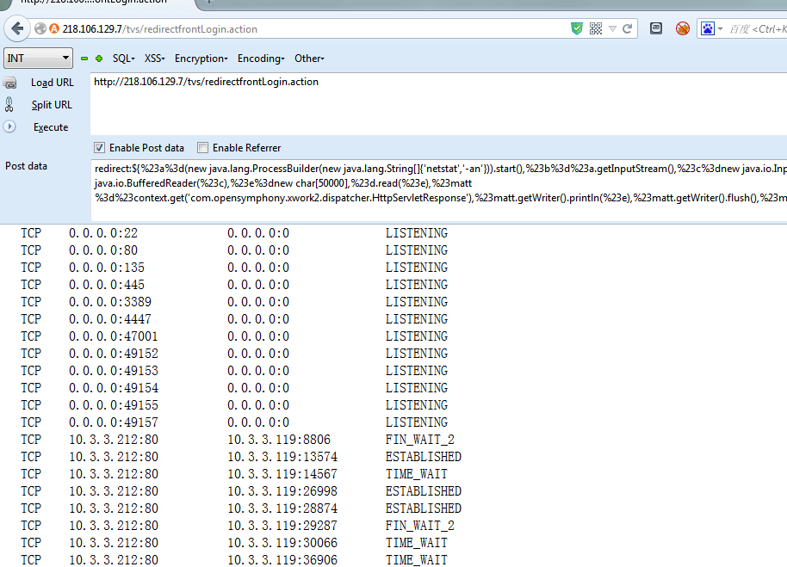
Task: Click the 0.0.0.0:3389 local address
Action: pos(110,302)
